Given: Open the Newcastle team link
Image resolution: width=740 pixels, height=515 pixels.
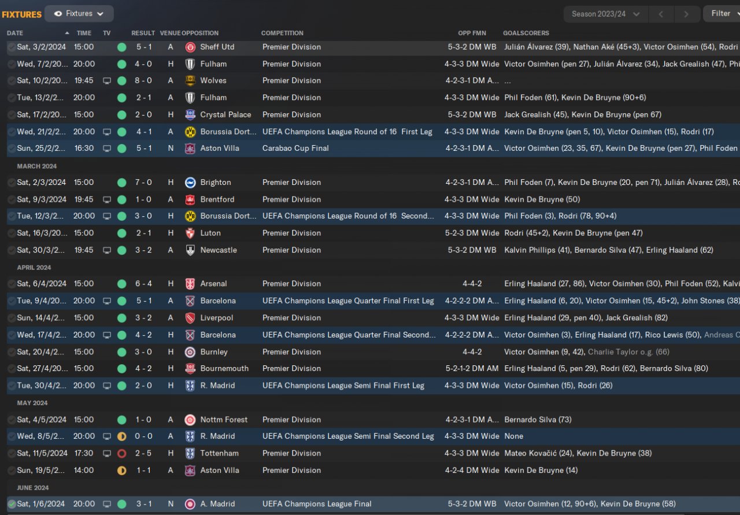Looking at the screenshot, I should coord(219,250).
